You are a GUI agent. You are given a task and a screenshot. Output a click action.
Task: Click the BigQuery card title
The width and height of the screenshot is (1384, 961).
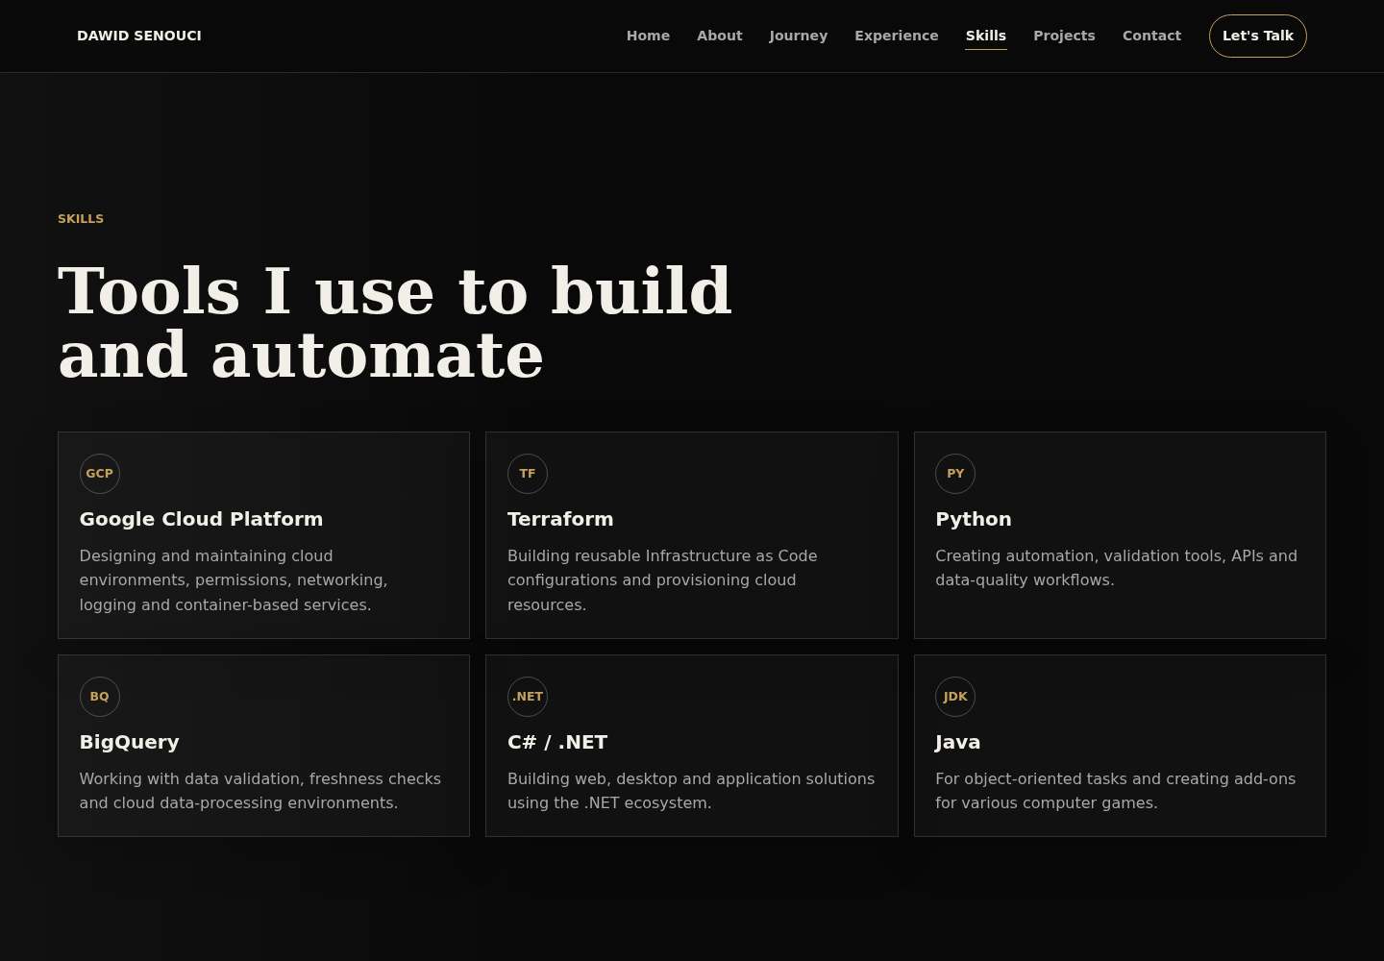tap(130, 742)
